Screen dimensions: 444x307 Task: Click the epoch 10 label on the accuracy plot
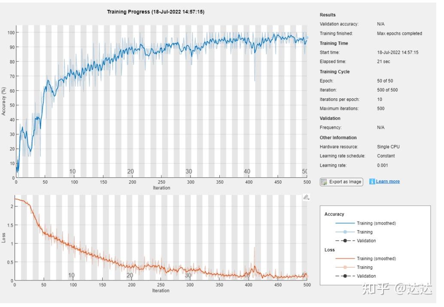coord(73,171)
